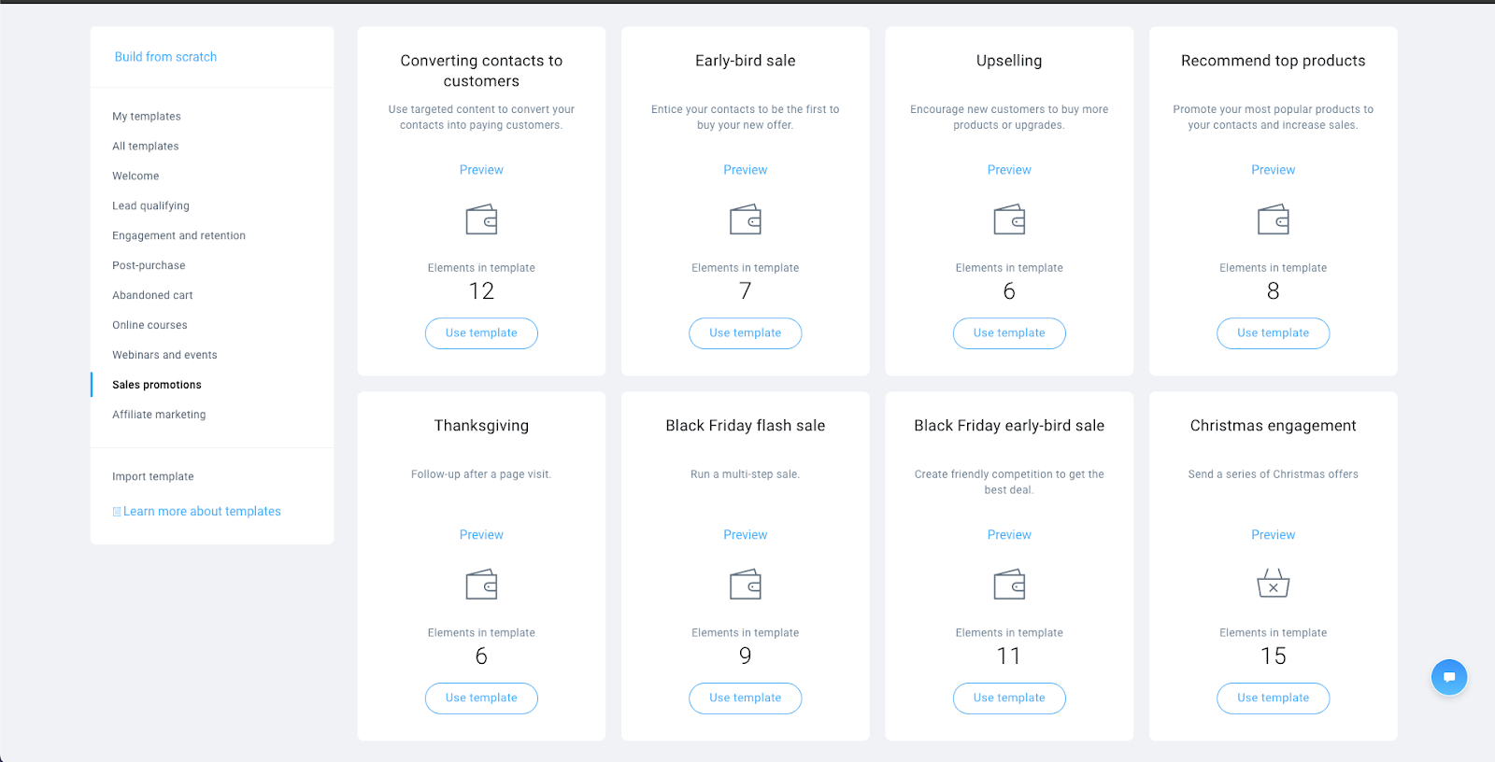Open All templates from the sidebar

pos(145,146)
